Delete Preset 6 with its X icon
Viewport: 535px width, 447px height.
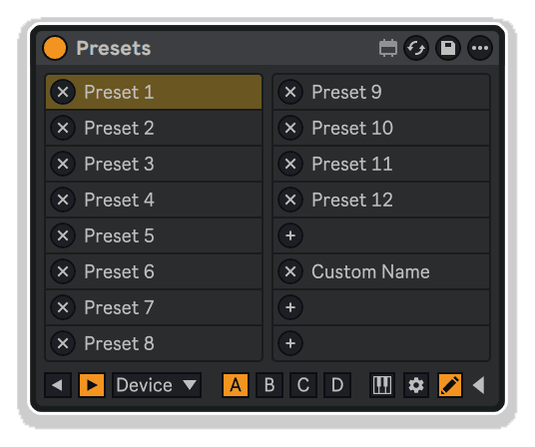pos(63,271)
